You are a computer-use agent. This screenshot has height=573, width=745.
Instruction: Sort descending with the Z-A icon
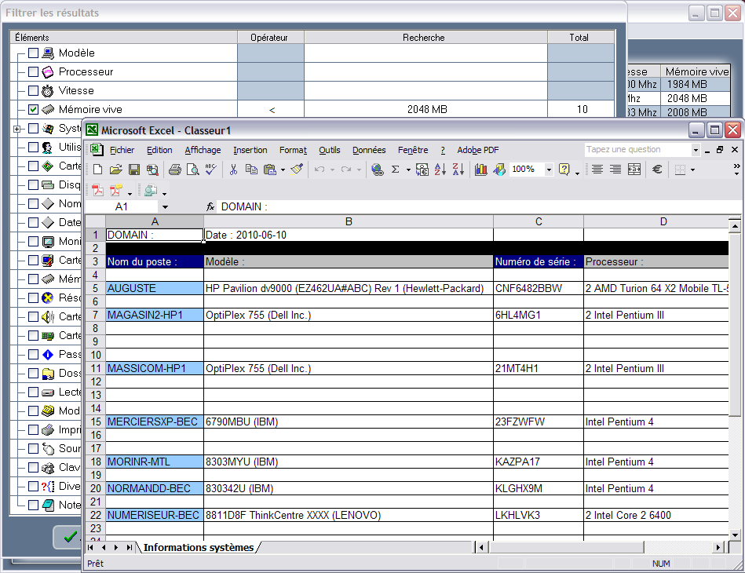pos(458,169)
